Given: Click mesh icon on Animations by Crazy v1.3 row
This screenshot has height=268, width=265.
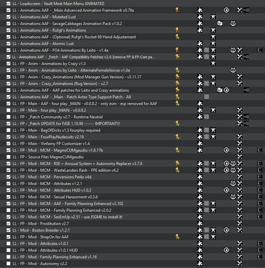Looking at the screenshot, I should coord(213,63).
